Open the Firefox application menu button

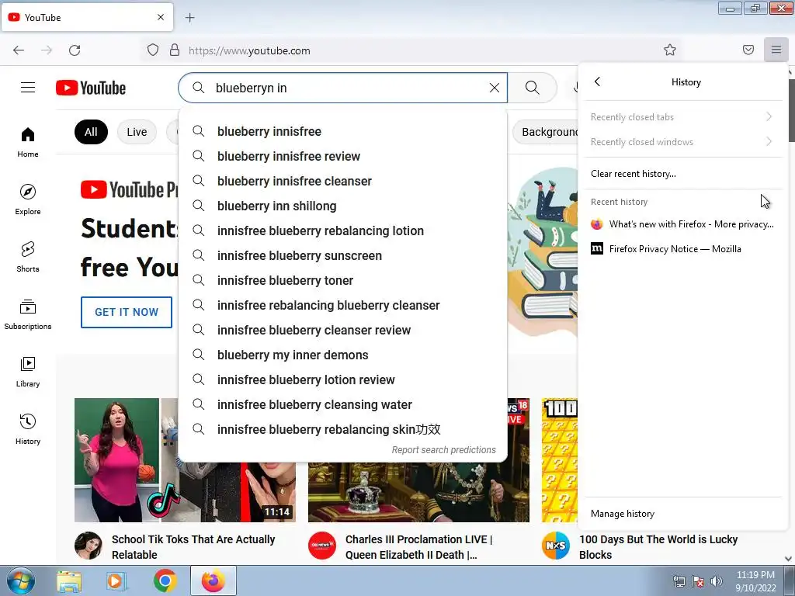[x=776, y=50]
